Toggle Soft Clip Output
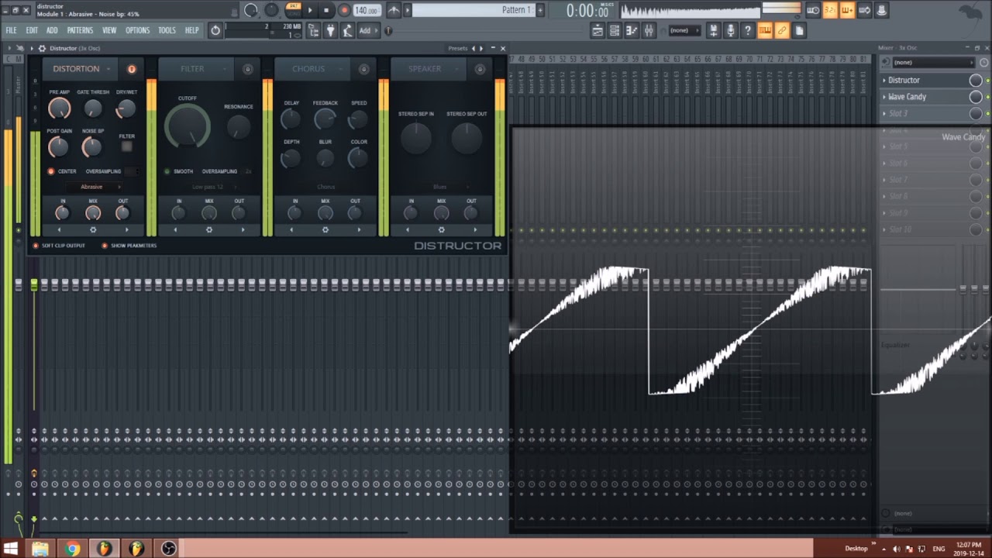The height and width of the screenshot is (558, 992). (x=36, y=246)
